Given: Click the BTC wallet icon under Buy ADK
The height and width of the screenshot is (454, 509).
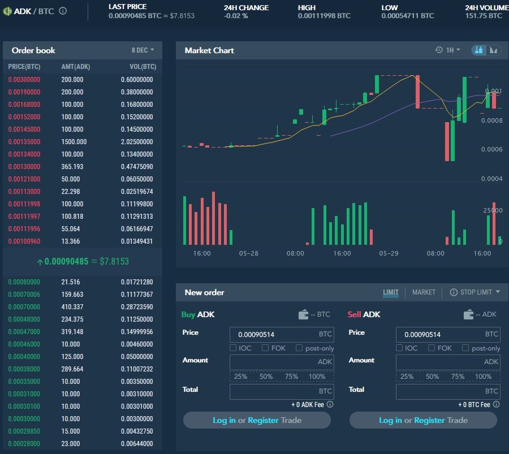Looking at the screenshot, I should (x=303, y=314).
